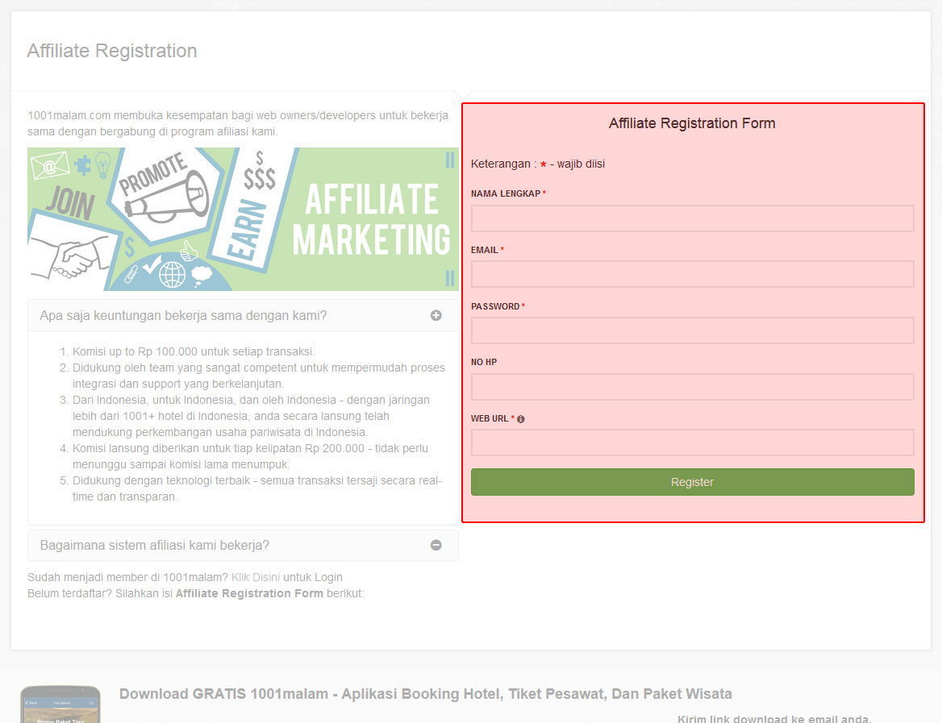The height and width of the screenshot is (723, 942).
Task: Focus the Nama Lengkap input field
Action: click(692, 218)
